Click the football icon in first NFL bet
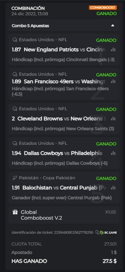The height and width of the screenshot is (272, 125). click(x=15, y=40)
